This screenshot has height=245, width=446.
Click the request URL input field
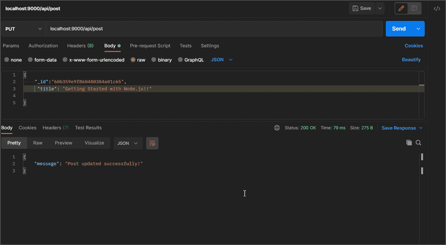point(214,29)
